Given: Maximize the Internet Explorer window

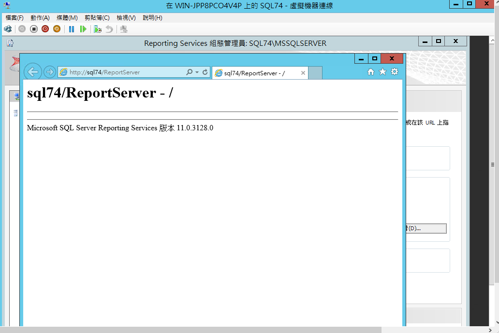Looking at the screenshot, I should click(375, 58).
